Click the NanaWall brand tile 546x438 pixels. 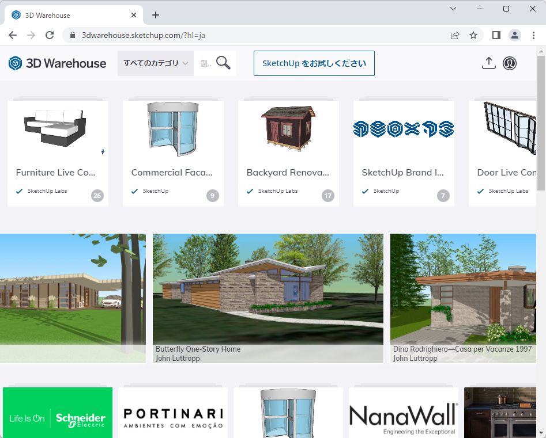[403, 413]
